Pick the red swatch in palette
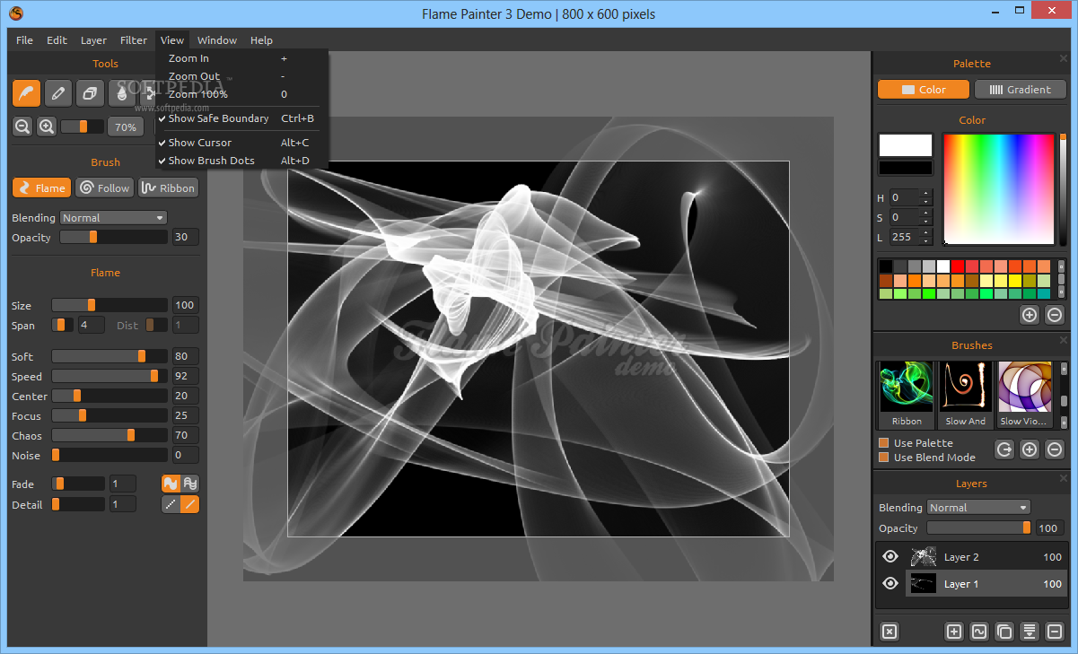1078x654 pixels. click(x=958, y=266)
